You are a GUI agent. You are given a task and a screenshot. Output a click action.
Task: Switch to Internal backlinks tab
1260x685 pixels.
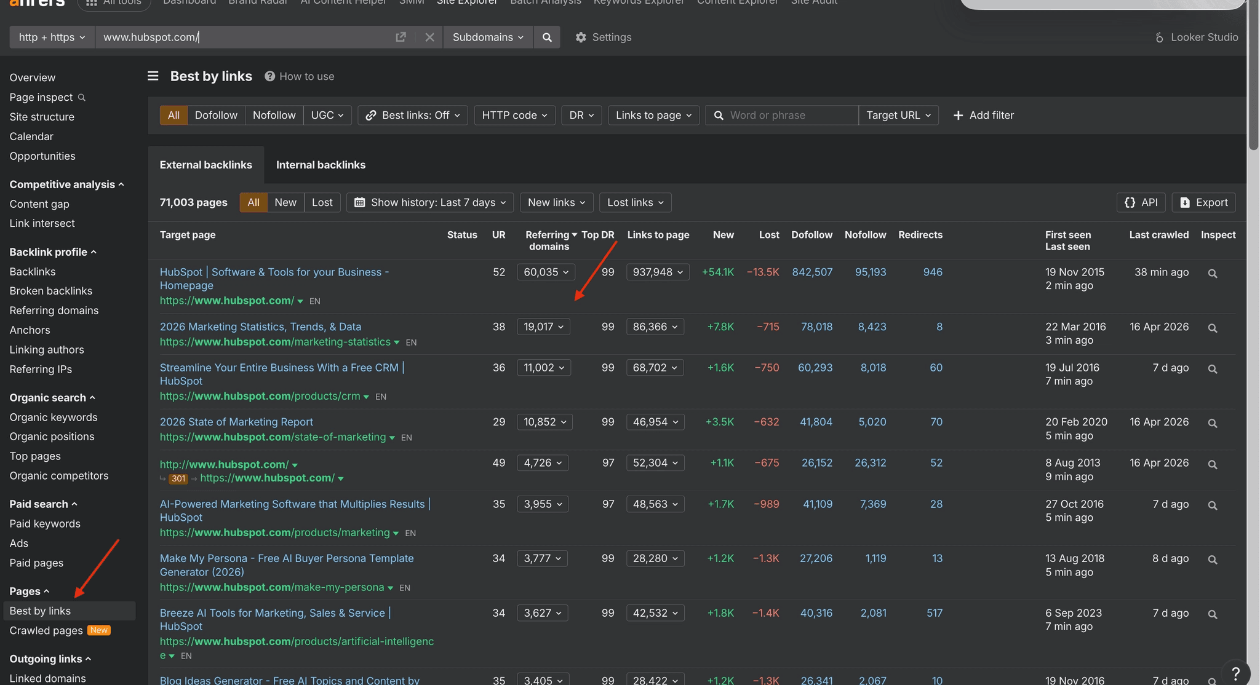pyautogui.click(x=321, y=165)
